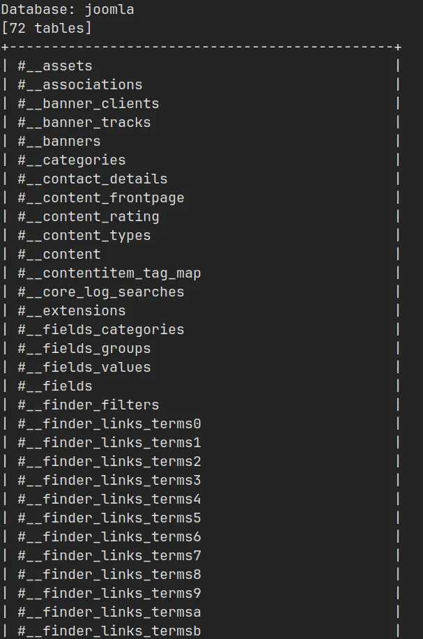Click the #__categories table entry
Image resolution: width=423 pixels, height=639 pixels.
(72, 160)
